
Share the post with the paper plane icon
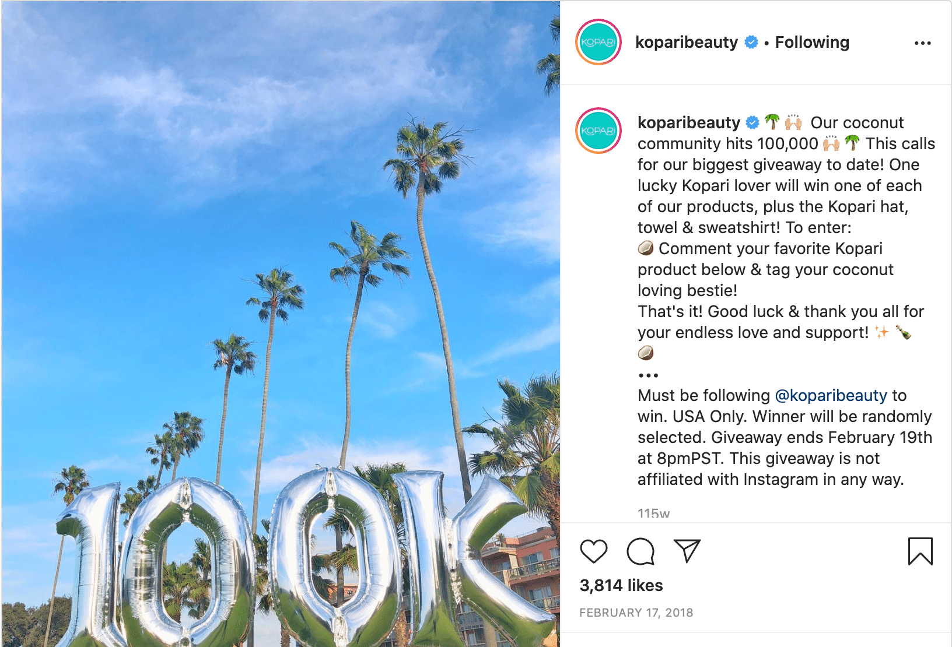[x=687, y=551]
